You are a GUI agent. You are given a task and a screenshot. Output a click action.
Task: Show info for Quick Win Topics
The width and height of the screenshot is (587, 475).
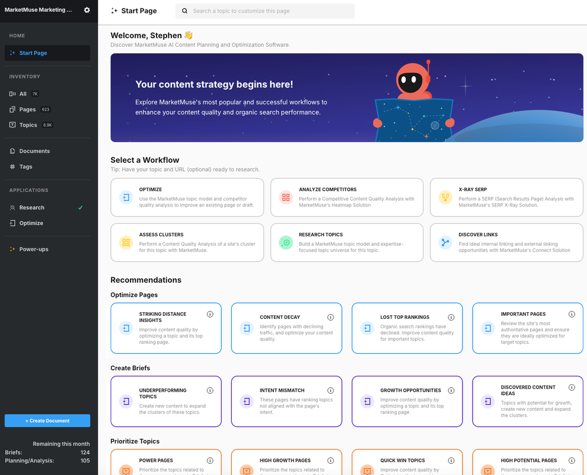[451, 460]
